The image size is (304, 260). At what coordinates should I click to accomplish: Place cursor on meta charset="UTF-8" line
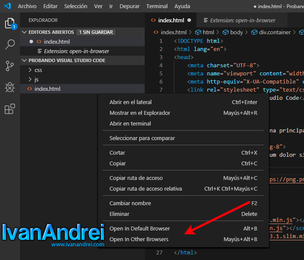(x=223, y=66)
